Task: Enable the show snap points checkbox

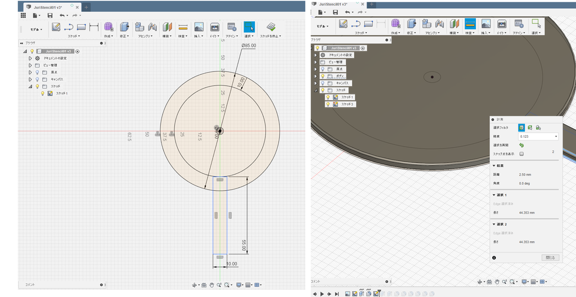Action: click(521, 154)
